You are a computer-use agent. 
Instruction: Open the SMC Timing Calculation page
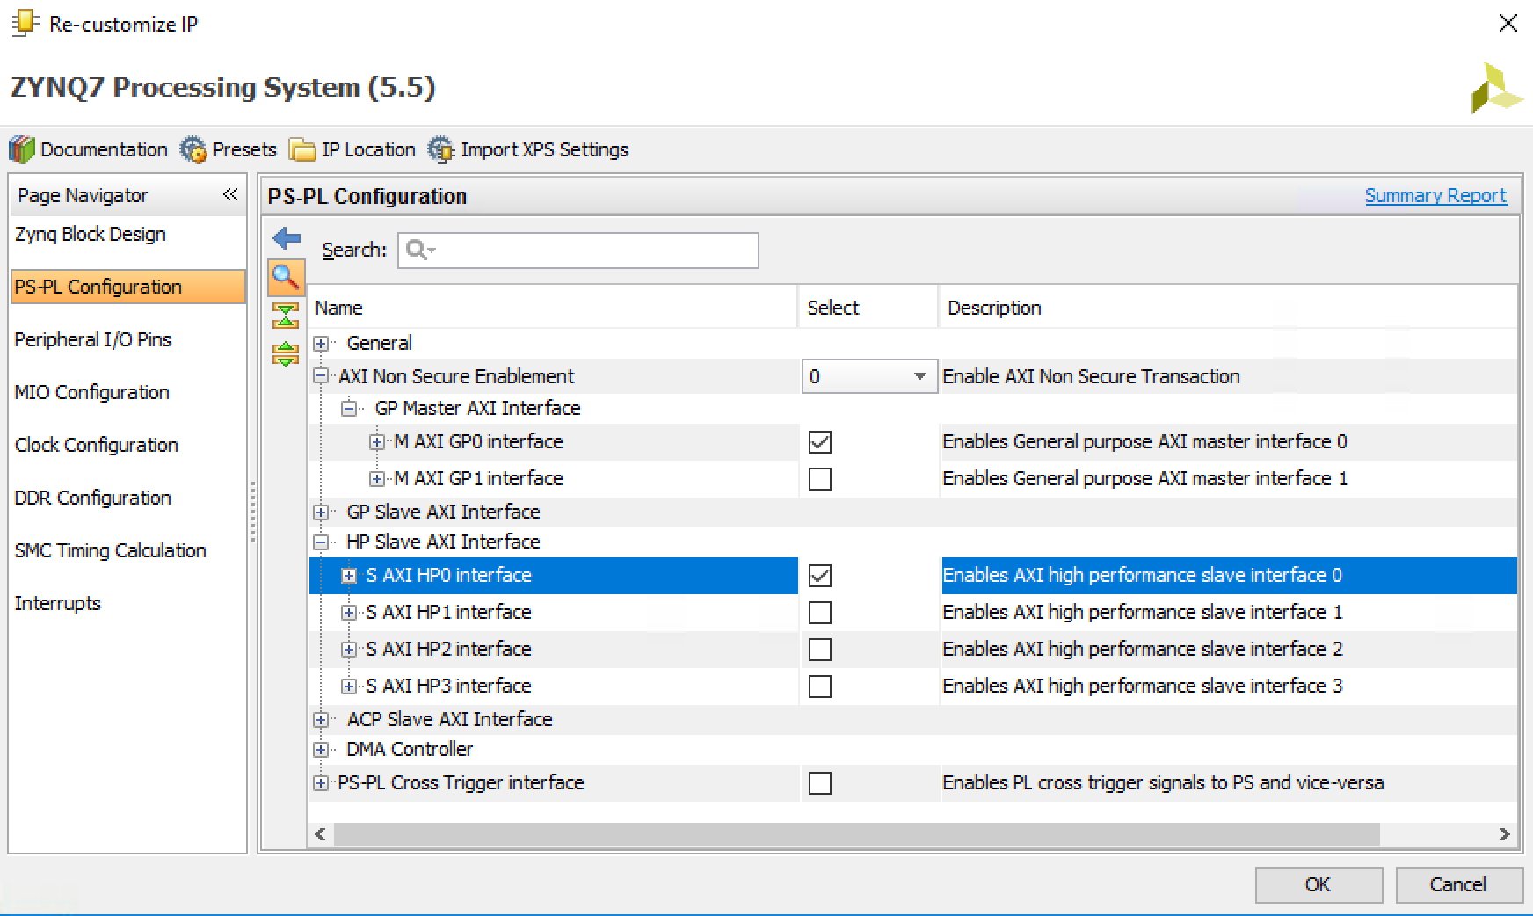tap(111, 551)
